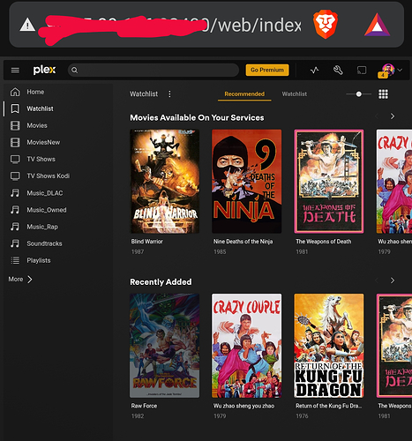Open the hamburger sidebar menu
412x441 pixels.
point(15,70)
